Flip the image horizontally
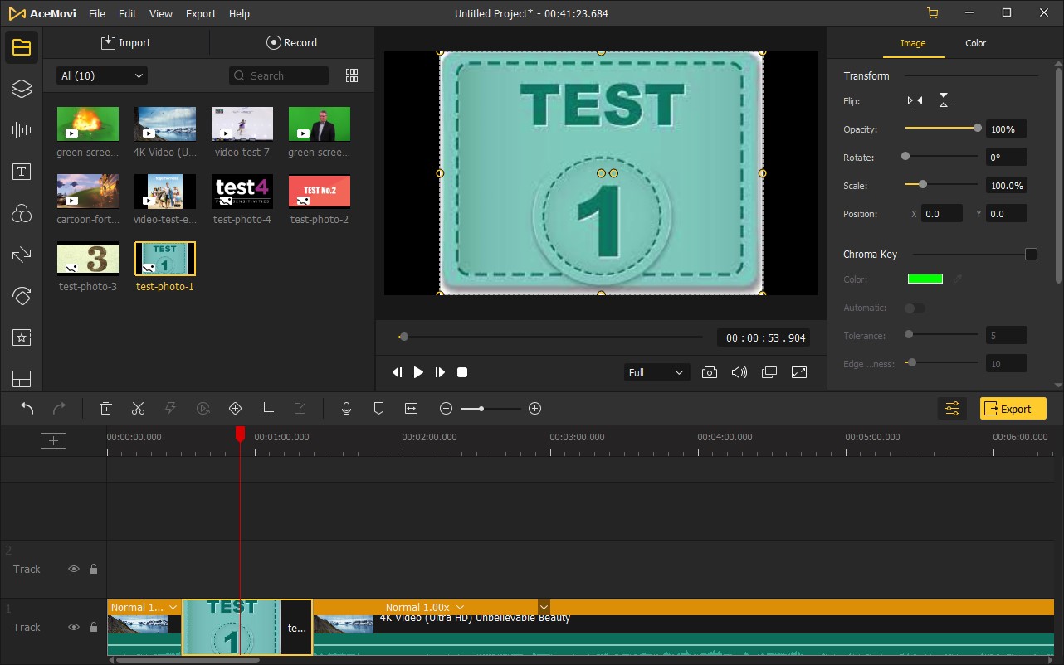 tap(915, 101)
